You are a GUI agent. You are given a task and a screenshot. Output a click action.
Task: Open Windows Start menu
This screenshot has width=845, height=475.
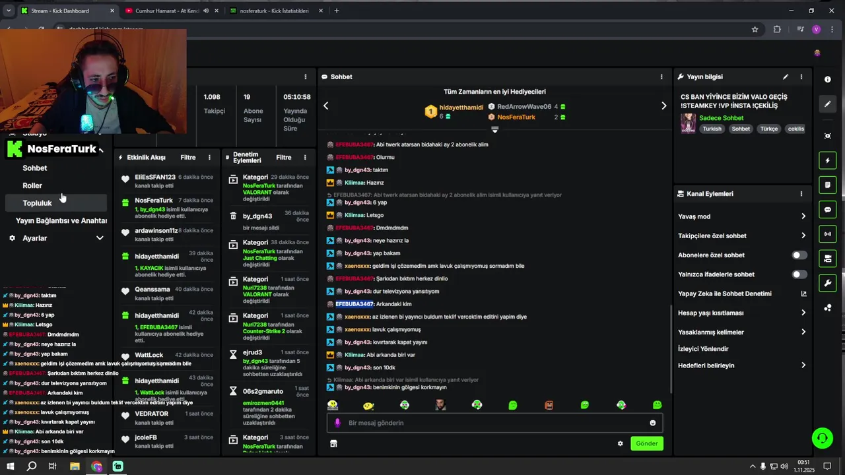point(11,466)
